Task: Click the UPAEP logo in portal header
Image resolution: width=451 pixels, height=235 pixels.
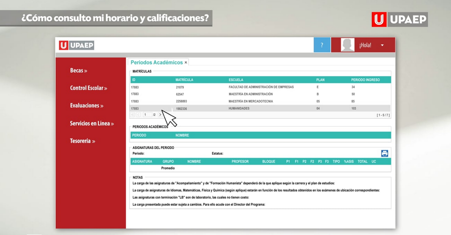Action: click(76, 45)
